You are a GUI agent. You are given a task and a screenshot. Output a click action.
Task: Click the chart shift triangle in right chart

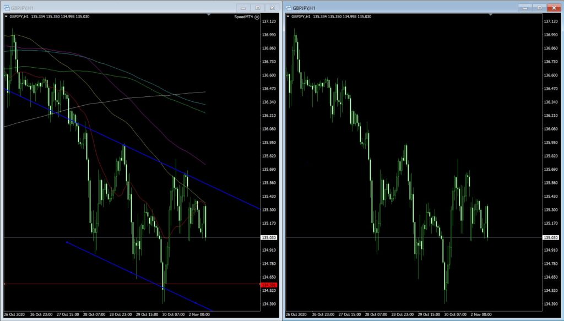(490, 15)
